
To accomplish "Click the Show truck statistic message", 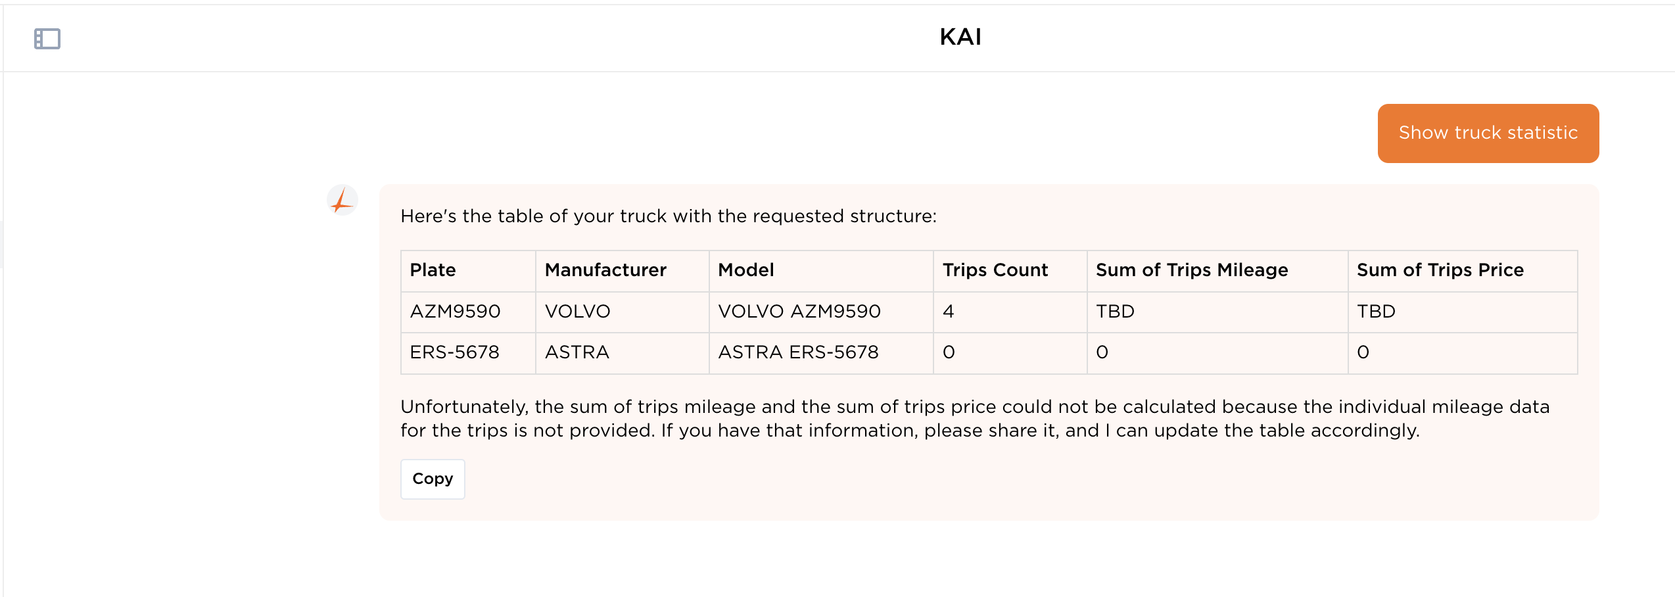I will [x=1488, y=133].
